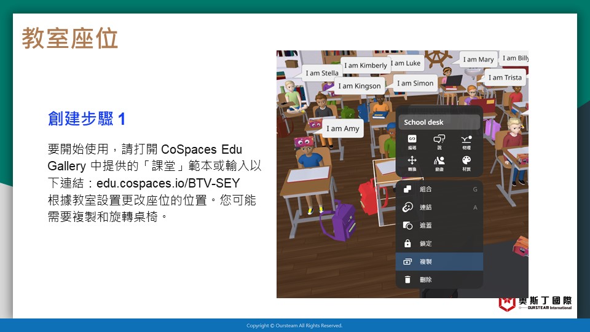Click the edu.cospaces.io/BTV-SEY link text

click(168, 183)
